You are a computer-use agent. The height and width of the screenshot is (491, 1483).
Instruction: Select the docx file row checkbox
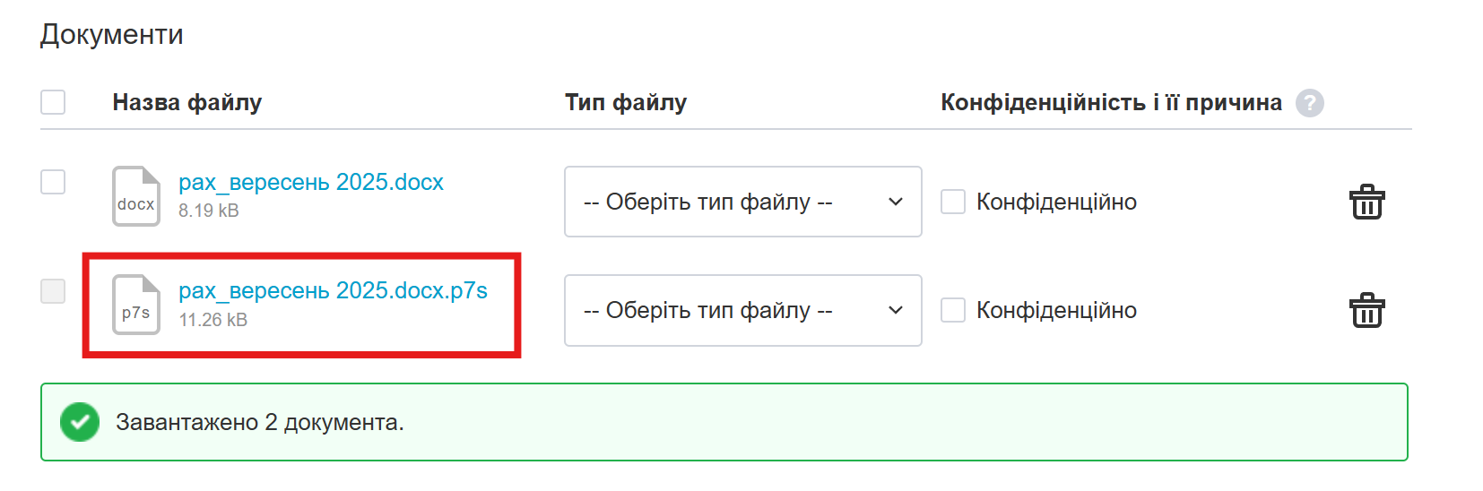pyautogui.click(x=53, y=182)
